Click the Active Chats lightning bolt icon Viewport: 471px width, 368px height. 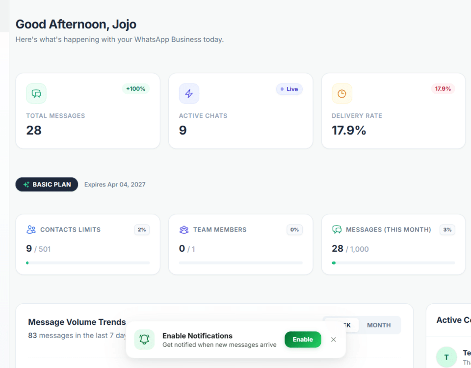189,94
